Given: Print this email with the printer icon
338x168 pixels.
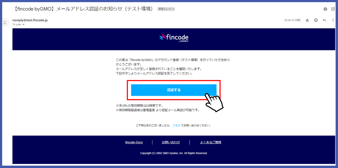Looking at the screenshot, I should pos(325,9).
